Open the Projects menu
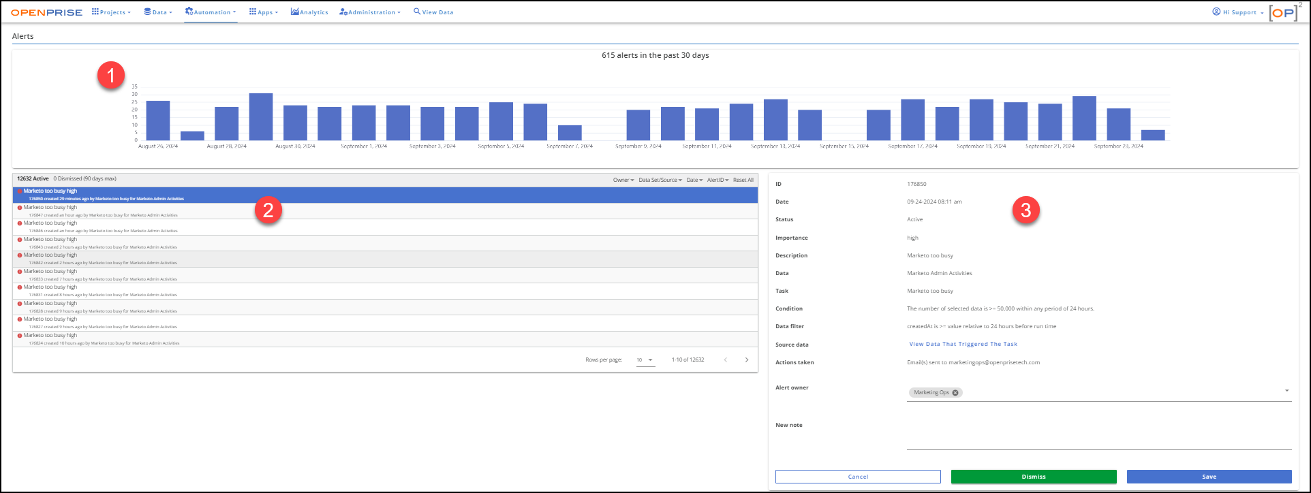Viewport: 1311px width, 493px height. pos(112,12)
